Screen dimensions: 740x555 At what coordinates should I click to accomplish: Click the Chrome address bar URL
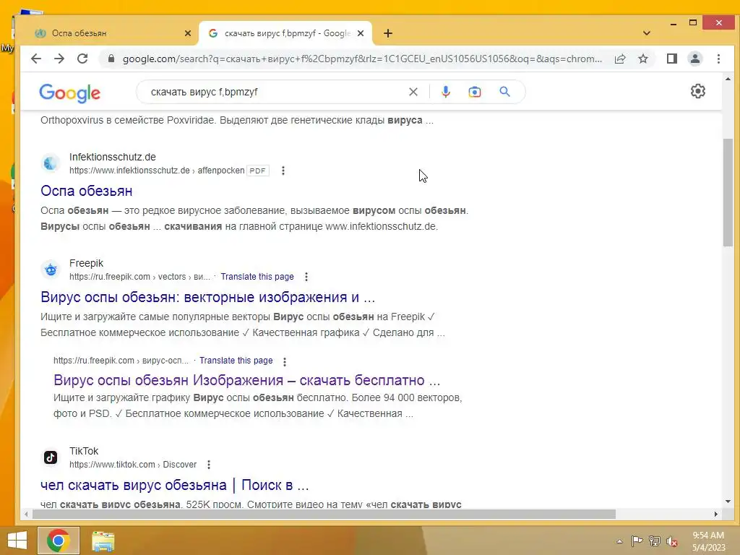click(362, 59)
